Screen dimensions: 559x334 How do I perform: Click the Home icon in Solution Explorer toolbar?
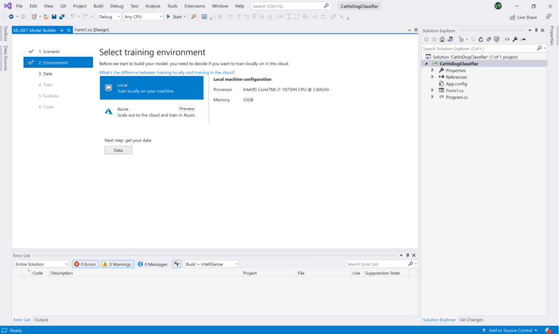[x=442, y=39]
